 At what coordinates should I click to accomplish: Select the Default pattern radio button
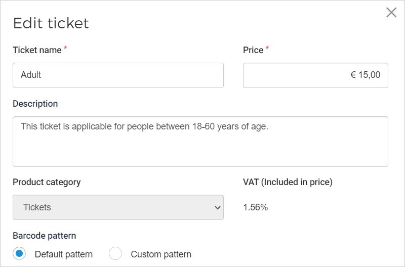pos(20,254)
